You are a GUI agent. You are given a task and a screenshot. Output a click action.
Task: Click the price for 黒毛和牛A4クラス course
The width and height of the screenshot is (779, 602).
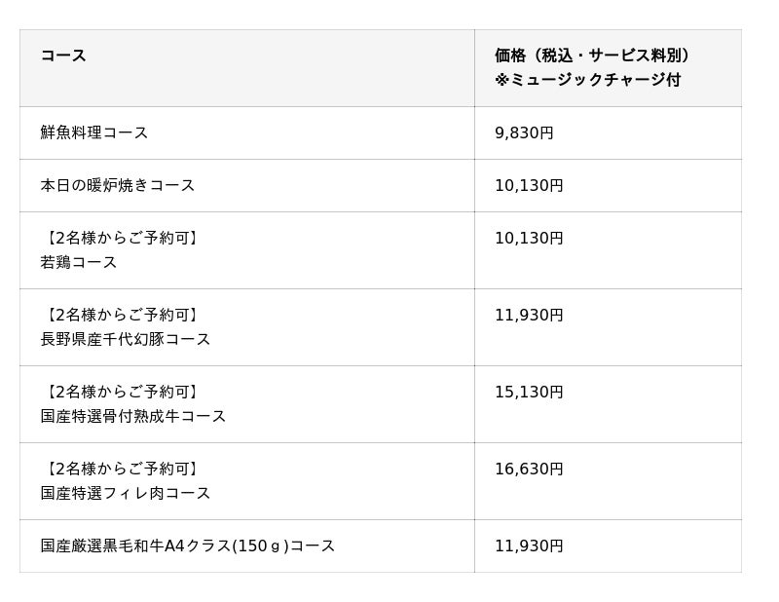coord(529,546)
